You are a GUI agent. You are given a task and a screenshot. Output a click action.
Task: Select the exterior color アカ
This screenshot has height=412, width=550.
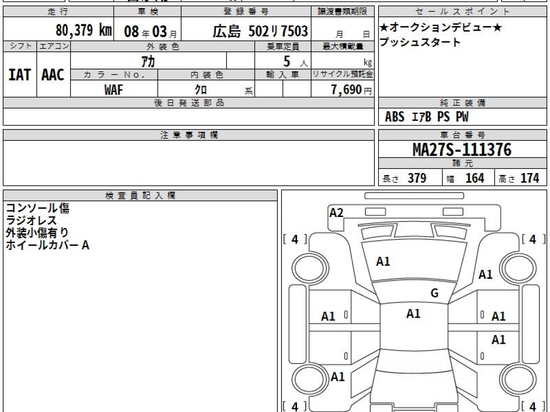click(x=147, y=61)
